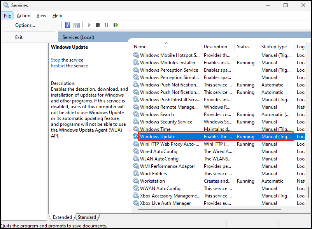This screenshot has height=229, width=312.
Task: Click the Help toolbar icon
Action: click(67, 25)
